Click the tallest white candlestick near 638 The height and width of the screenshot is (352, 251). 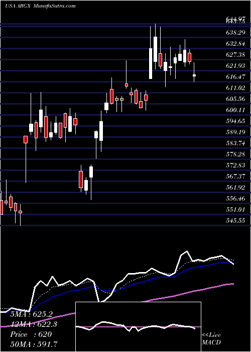tap(155, 49)
